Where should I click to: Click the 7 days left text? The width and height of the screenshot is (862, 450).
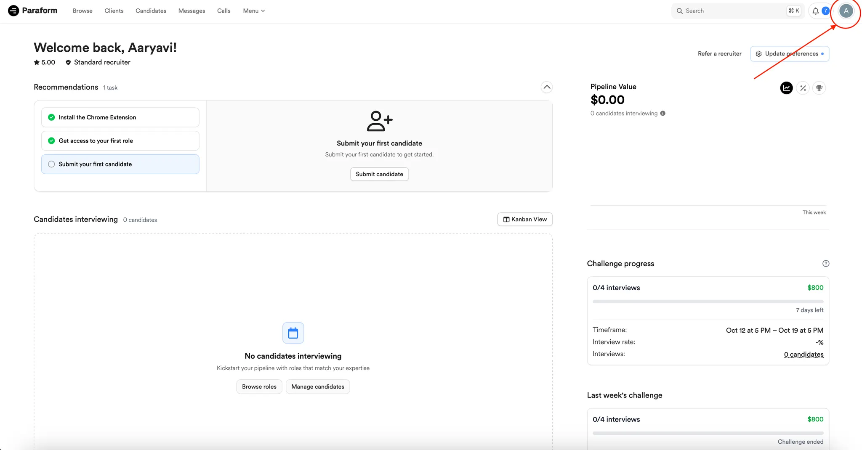(x=809, y=310)
